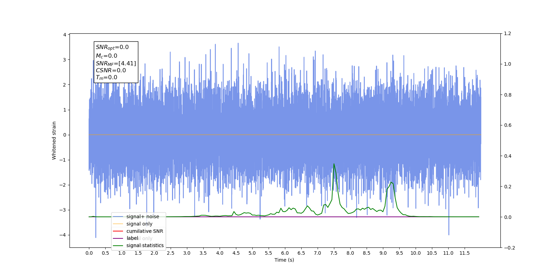The width and height of the screenshot is (556, 278).
Task: Click the T_m=0.0 annotation line
Action: (x=106, y=77)
